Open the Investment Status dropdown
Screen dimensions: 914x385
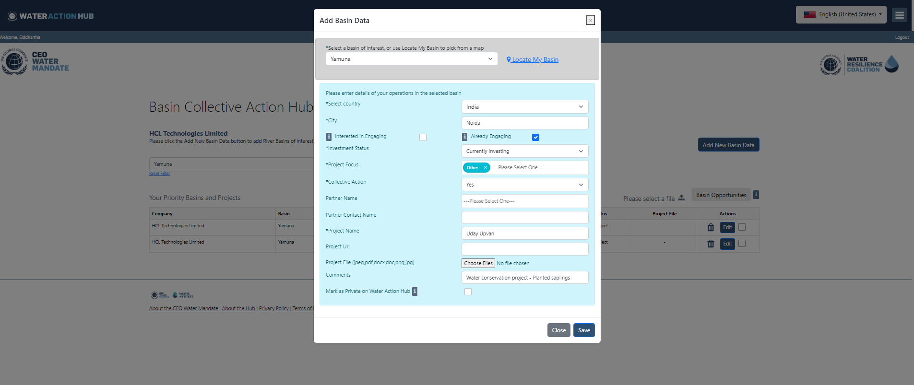[x=524, y=151]
